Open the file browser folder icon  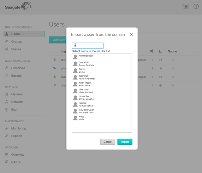click(186, 6)
